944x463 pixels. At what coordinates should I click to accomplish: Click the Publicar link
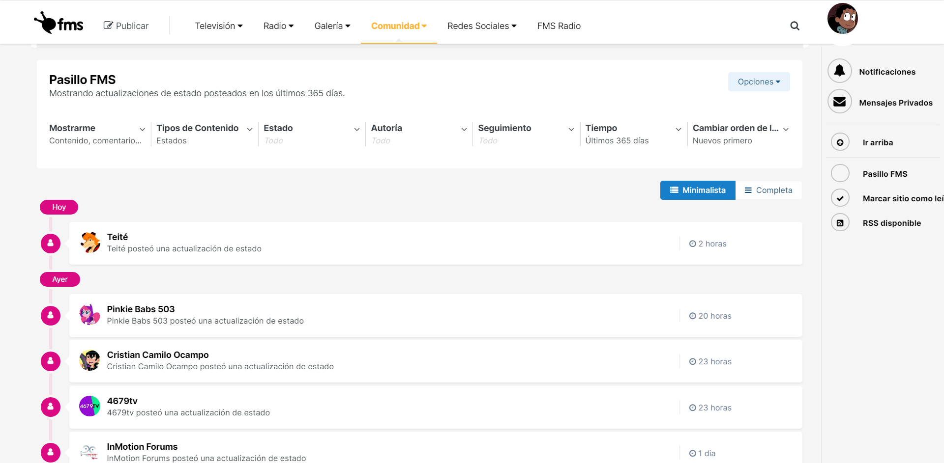tap(126, 26)
